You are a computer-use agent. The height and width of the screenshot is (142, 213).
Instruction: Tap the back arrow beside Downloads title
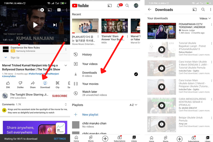coord(150,10)
